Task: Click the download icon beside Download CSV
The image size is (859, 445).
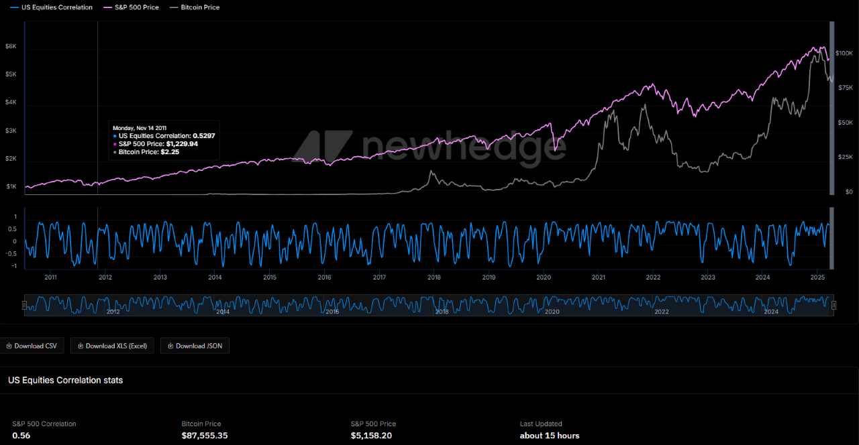Action: 9,346
